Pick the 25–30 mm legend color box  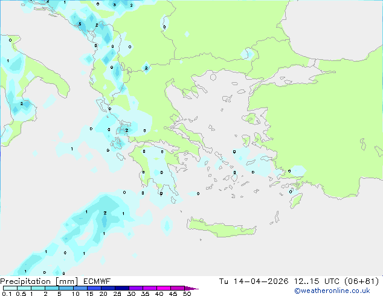click(x=122, y=288)
